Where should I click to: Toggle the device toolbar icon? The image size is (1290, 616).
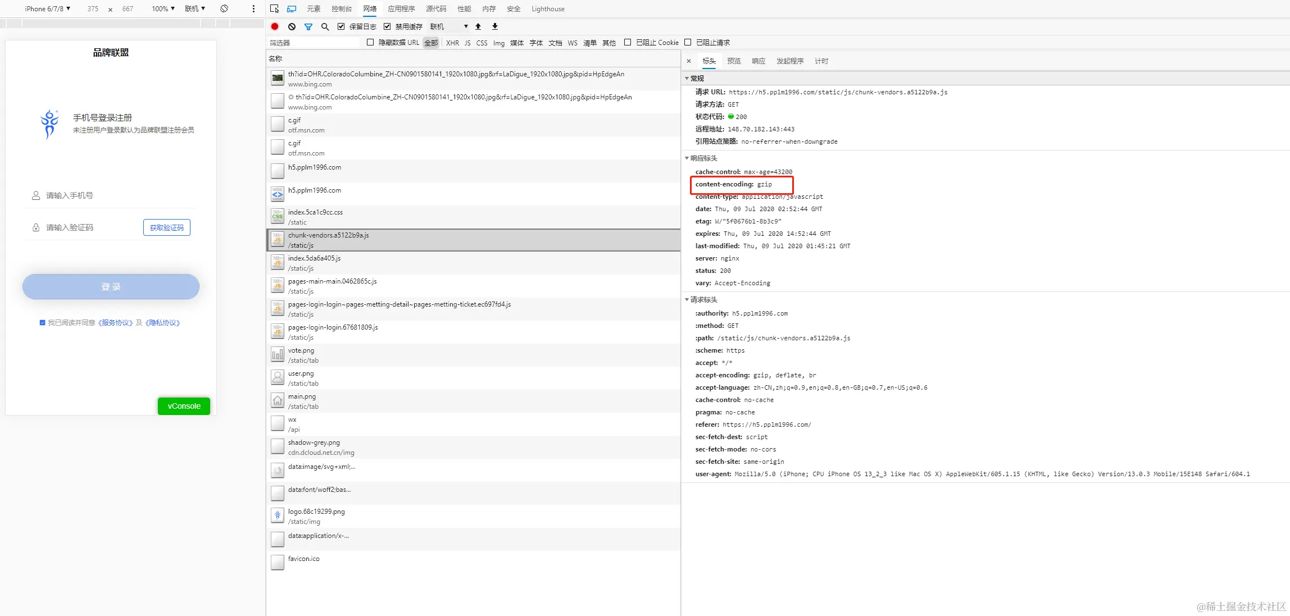click(x=292, y=8)
